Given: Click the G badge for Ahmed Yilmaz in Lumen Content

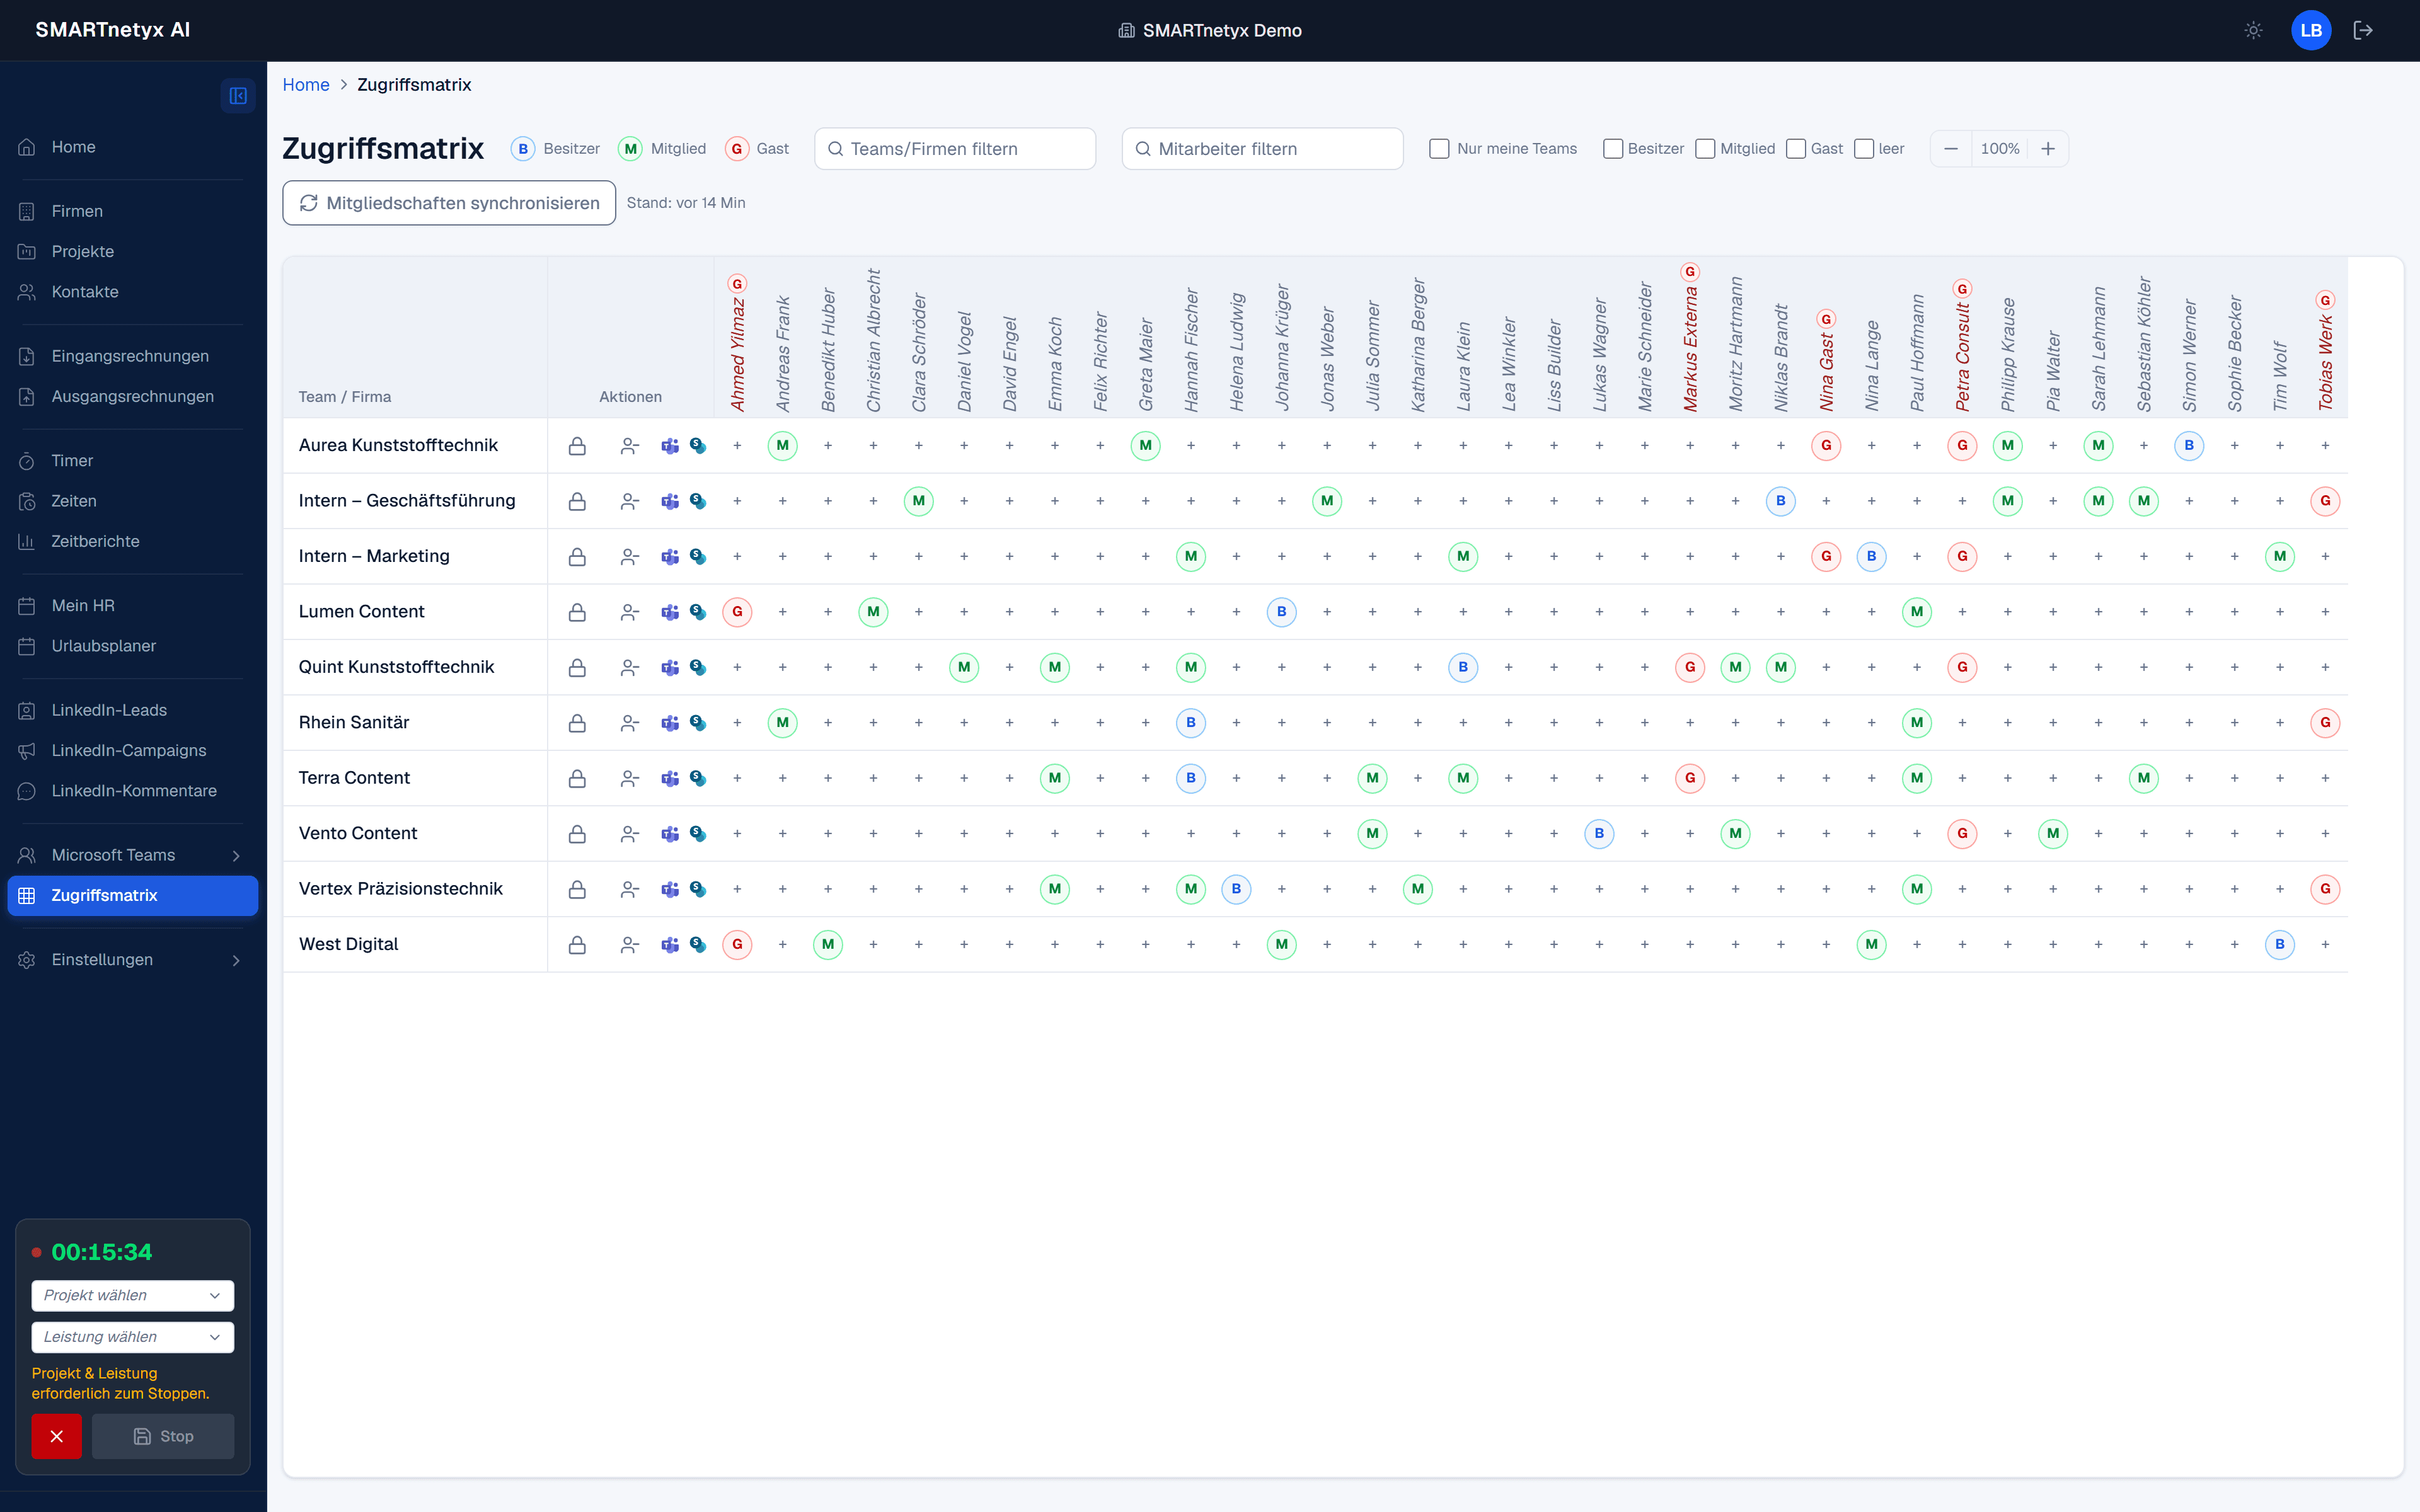Looking at the screenshot, I should tap(737, 612).
